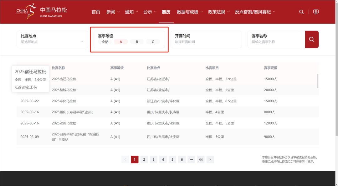Filter events by level B
This screenshot has width=338, height=186.
click(x=137, y=42)
